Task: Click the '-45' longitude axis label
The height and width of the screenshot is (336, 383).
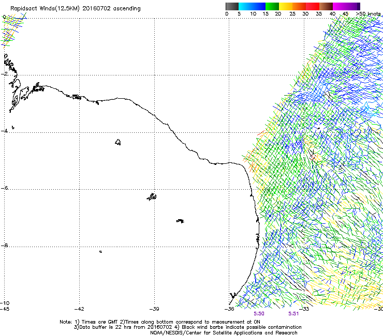Action: (5, 309)
